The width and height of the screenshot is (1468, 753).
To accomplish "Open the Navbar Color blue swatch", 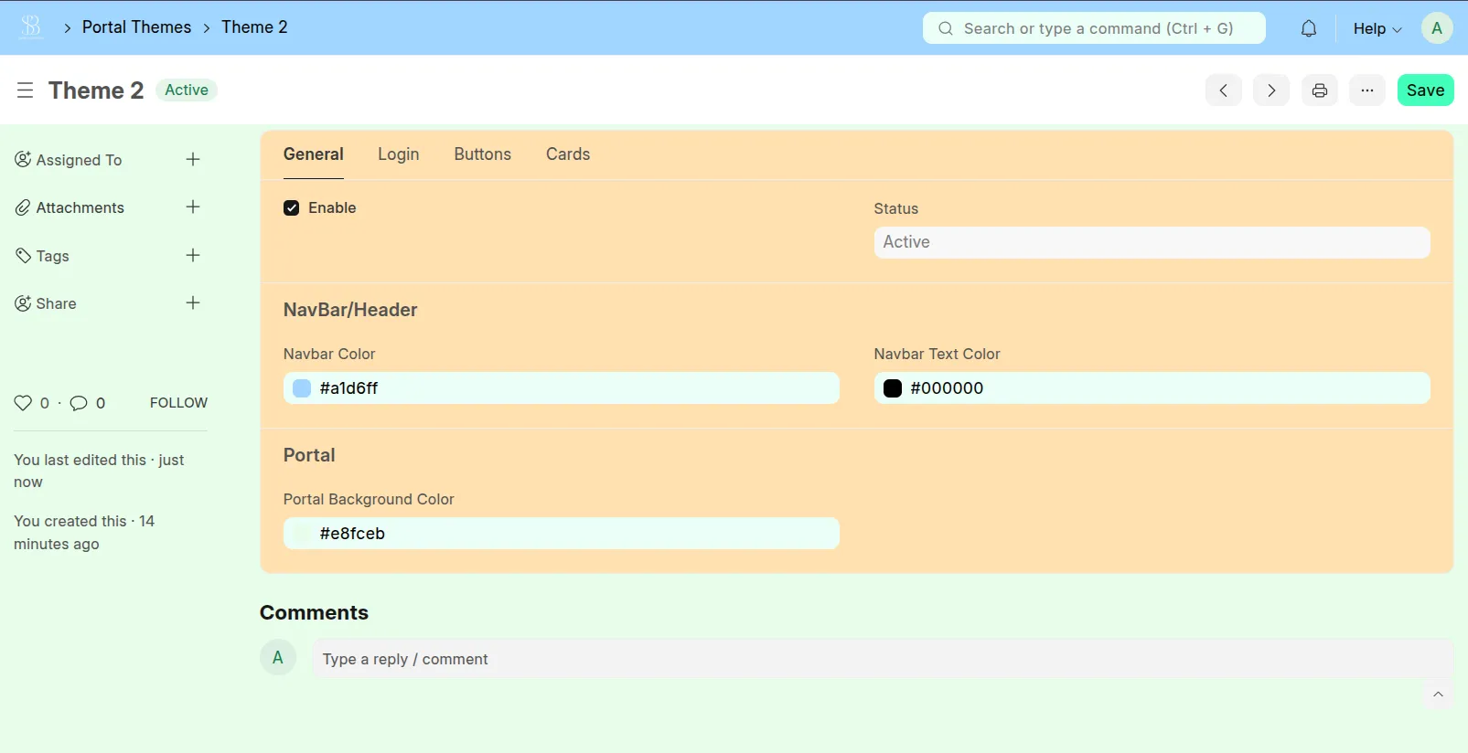I will pos(302,388).
